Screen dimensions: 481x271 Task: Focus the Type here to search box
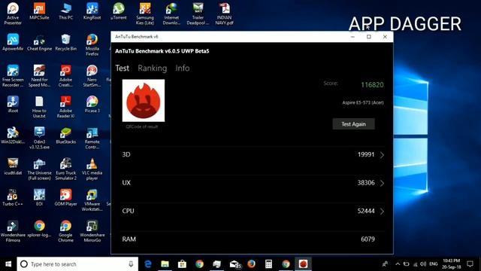pos(77,264)
